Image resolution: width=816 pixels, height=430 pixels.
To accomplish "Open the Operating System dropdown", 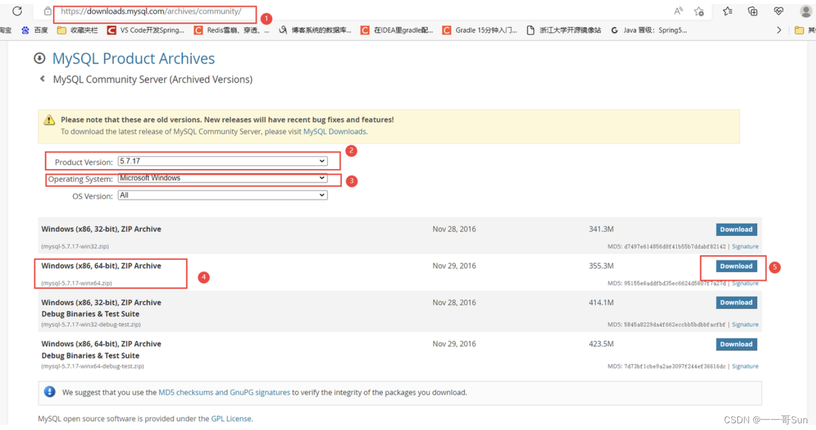I will click(222, 178).
